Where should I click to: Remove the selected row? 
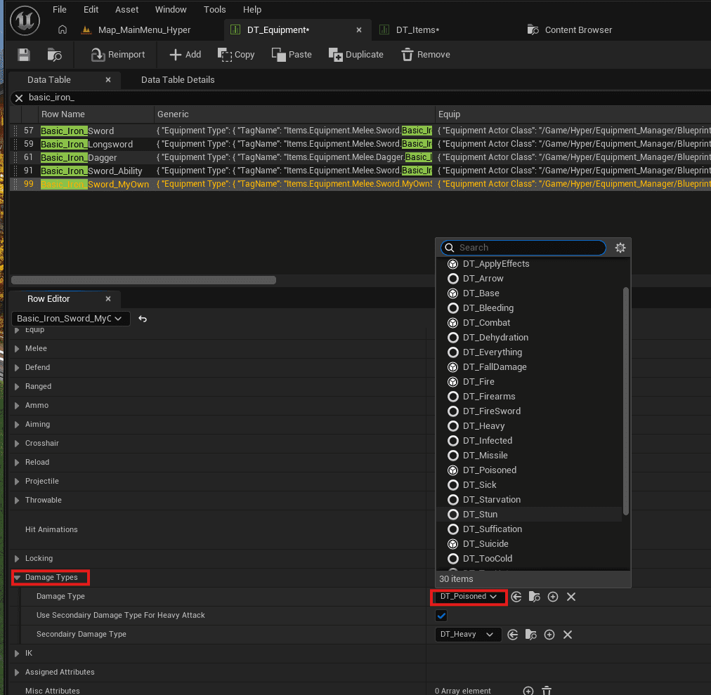tap(425, 54)
